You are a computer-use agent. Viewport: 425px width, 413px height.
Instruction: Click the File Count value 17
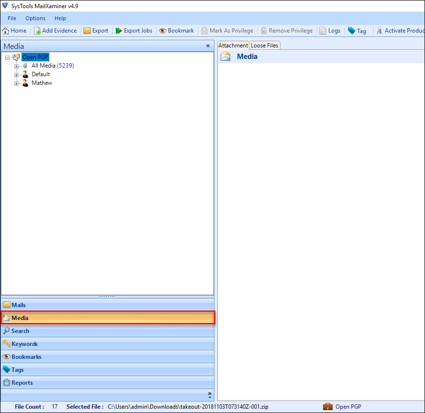pyautogui.click(x=55, y=406)
